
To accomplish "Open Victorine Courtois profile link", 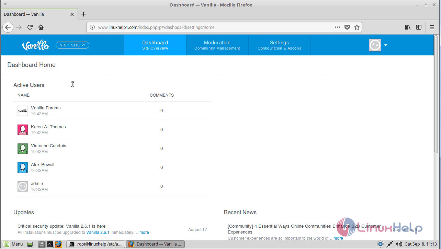I will click(x=48, y=146).
